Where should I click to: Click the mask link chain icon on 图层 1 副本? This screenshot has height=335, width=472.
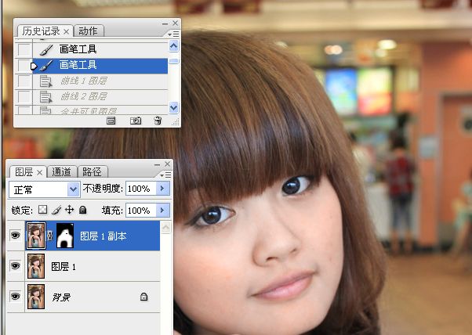coord(50,236)
